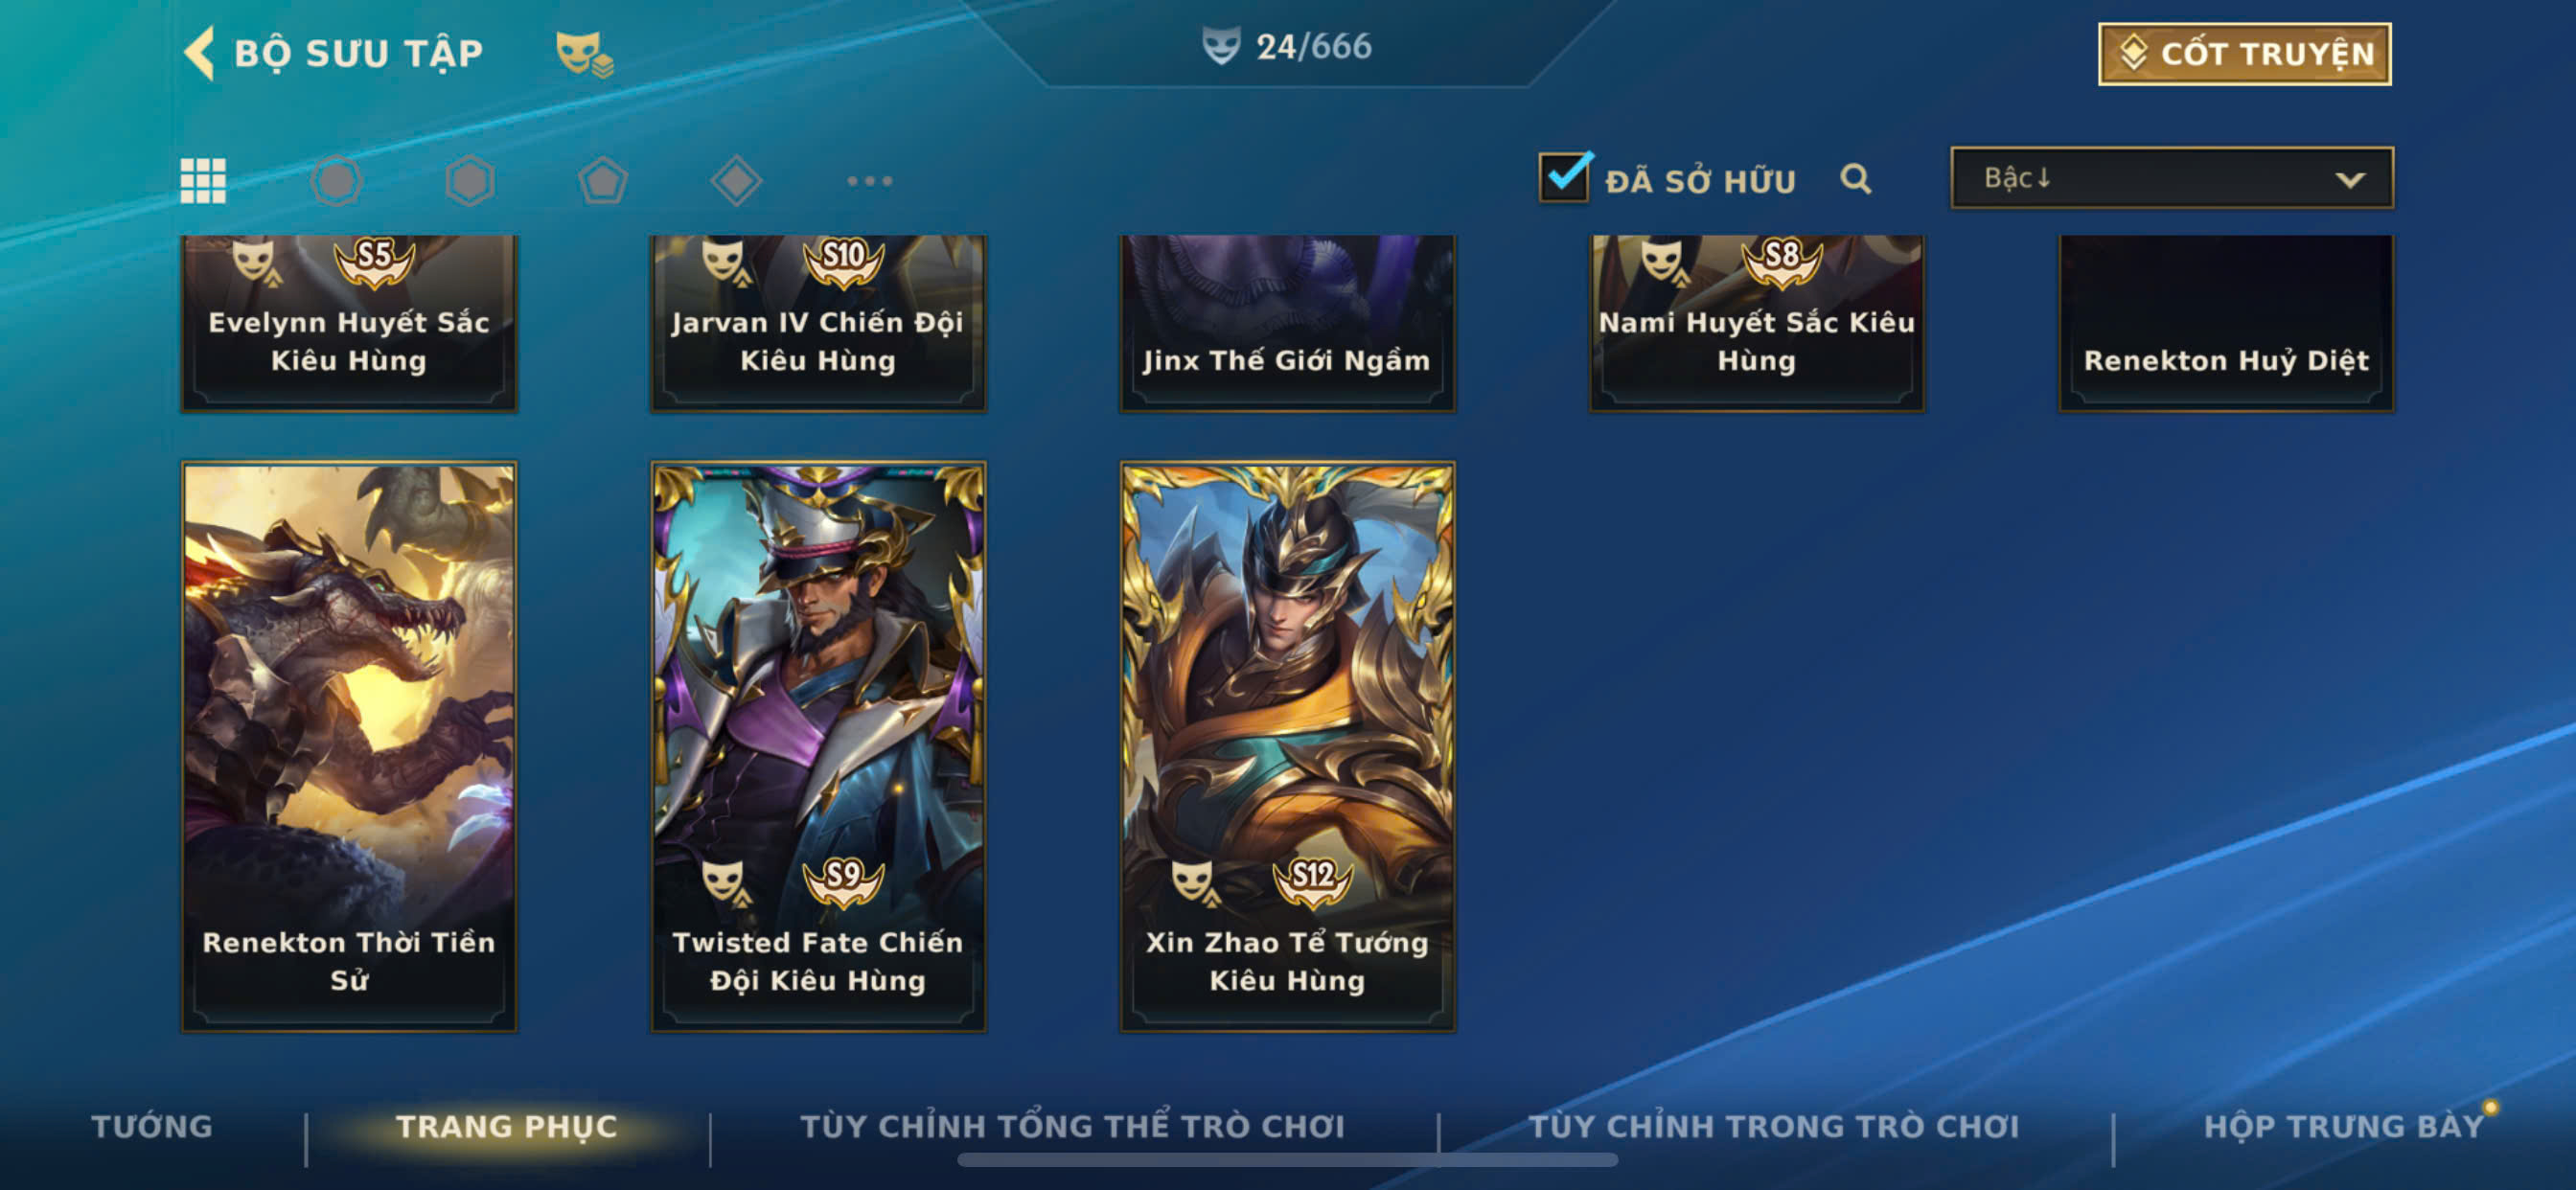This screenshot has width=2576, height=1190.
Task: Filter by diamond rarity tier icon
Action: click(x=736, y=181)
